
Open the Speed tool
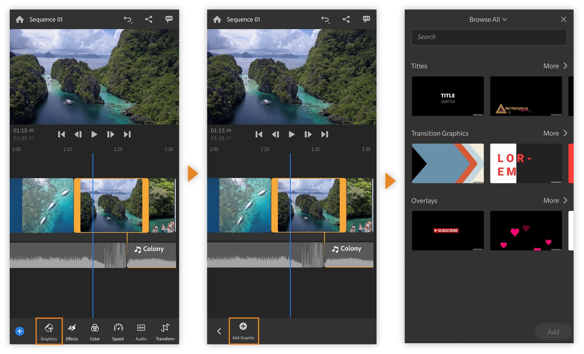point(118,331)
